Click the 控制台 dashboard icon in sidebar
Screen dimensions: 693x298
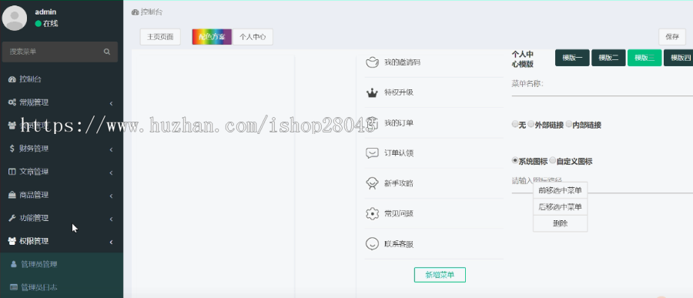tap(12, 79)
